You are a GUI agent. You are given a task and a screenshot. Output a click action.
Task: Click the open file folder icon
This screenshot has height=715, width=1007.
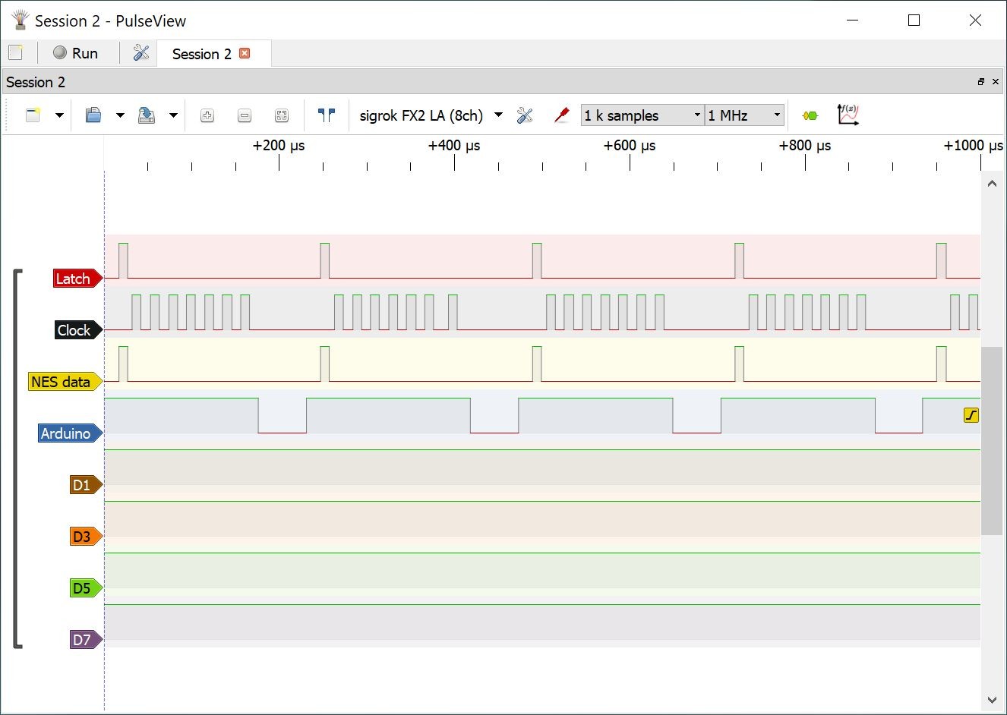coord(93,115)
